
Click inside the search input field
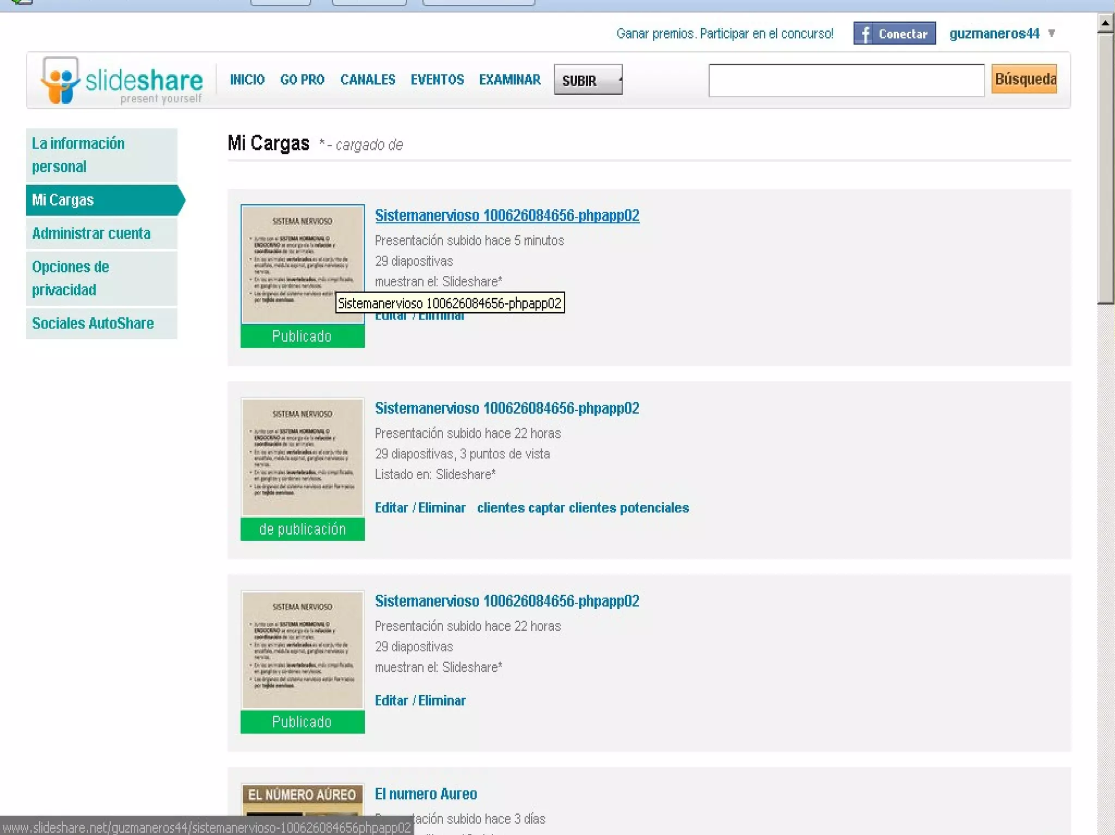(x=846, y=81)
